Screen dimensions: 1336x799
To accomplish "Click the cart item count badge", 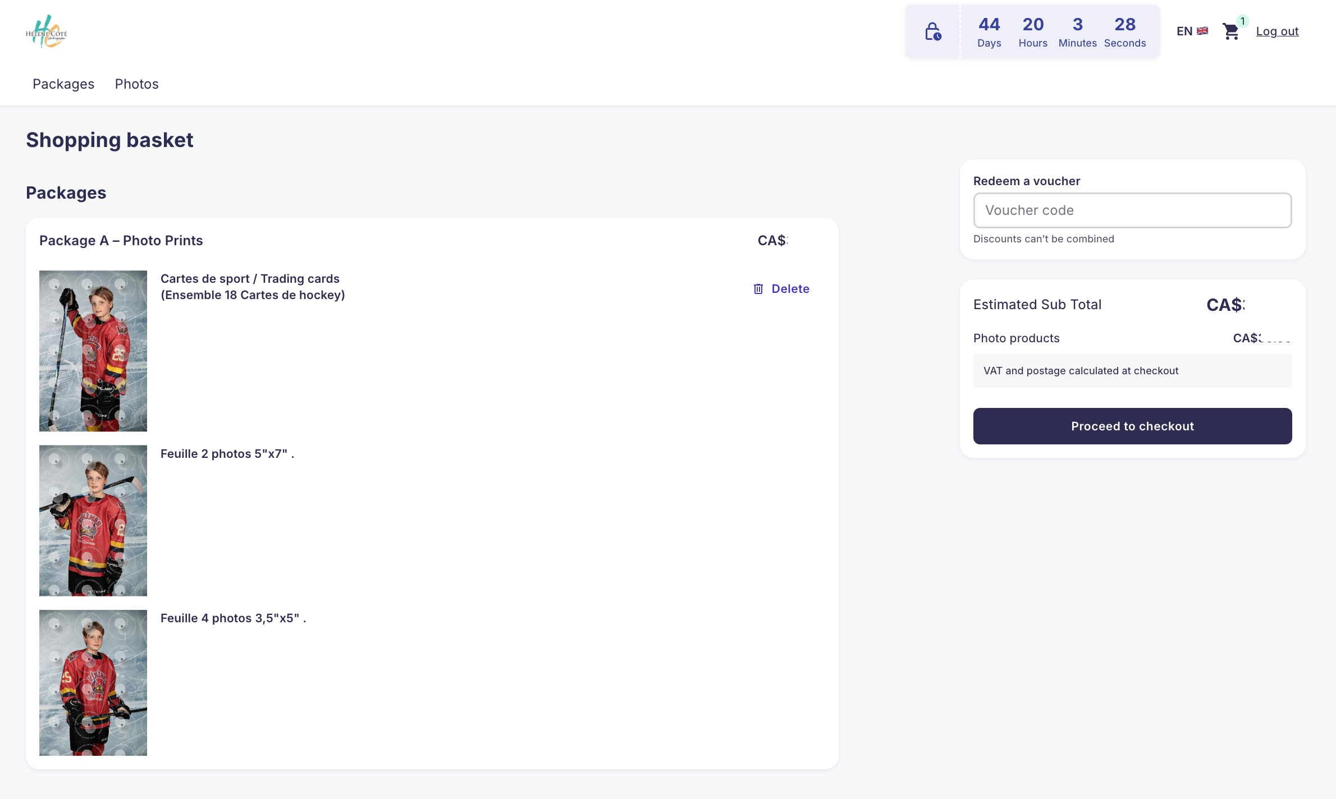I will 1243,21.
